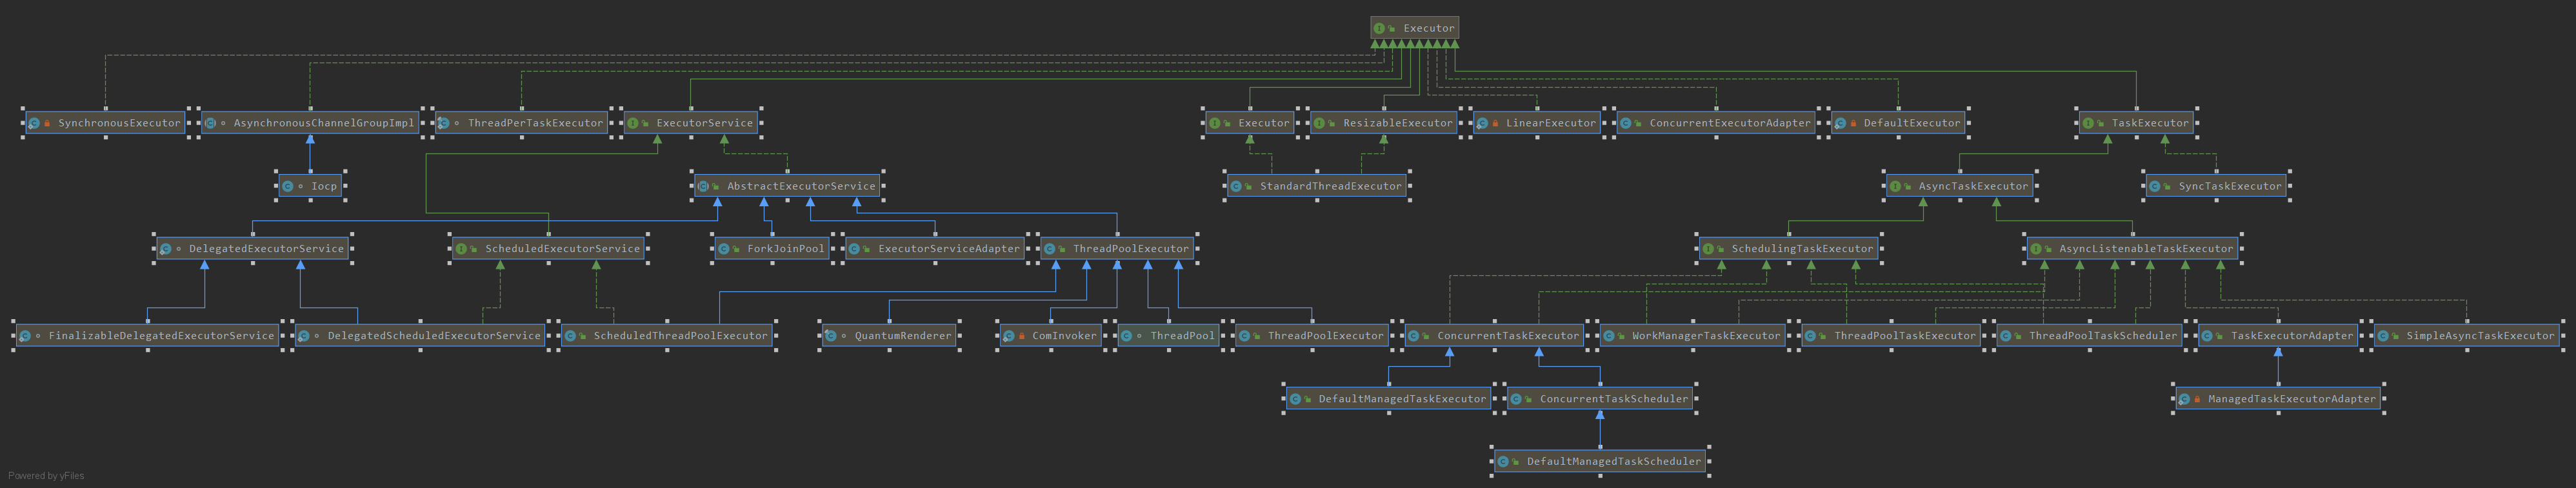The image size is (2576, 488).
Task: Click the class icon on the ConcurrentTaskExecutor node
Action: click(x=1413, y=336)
